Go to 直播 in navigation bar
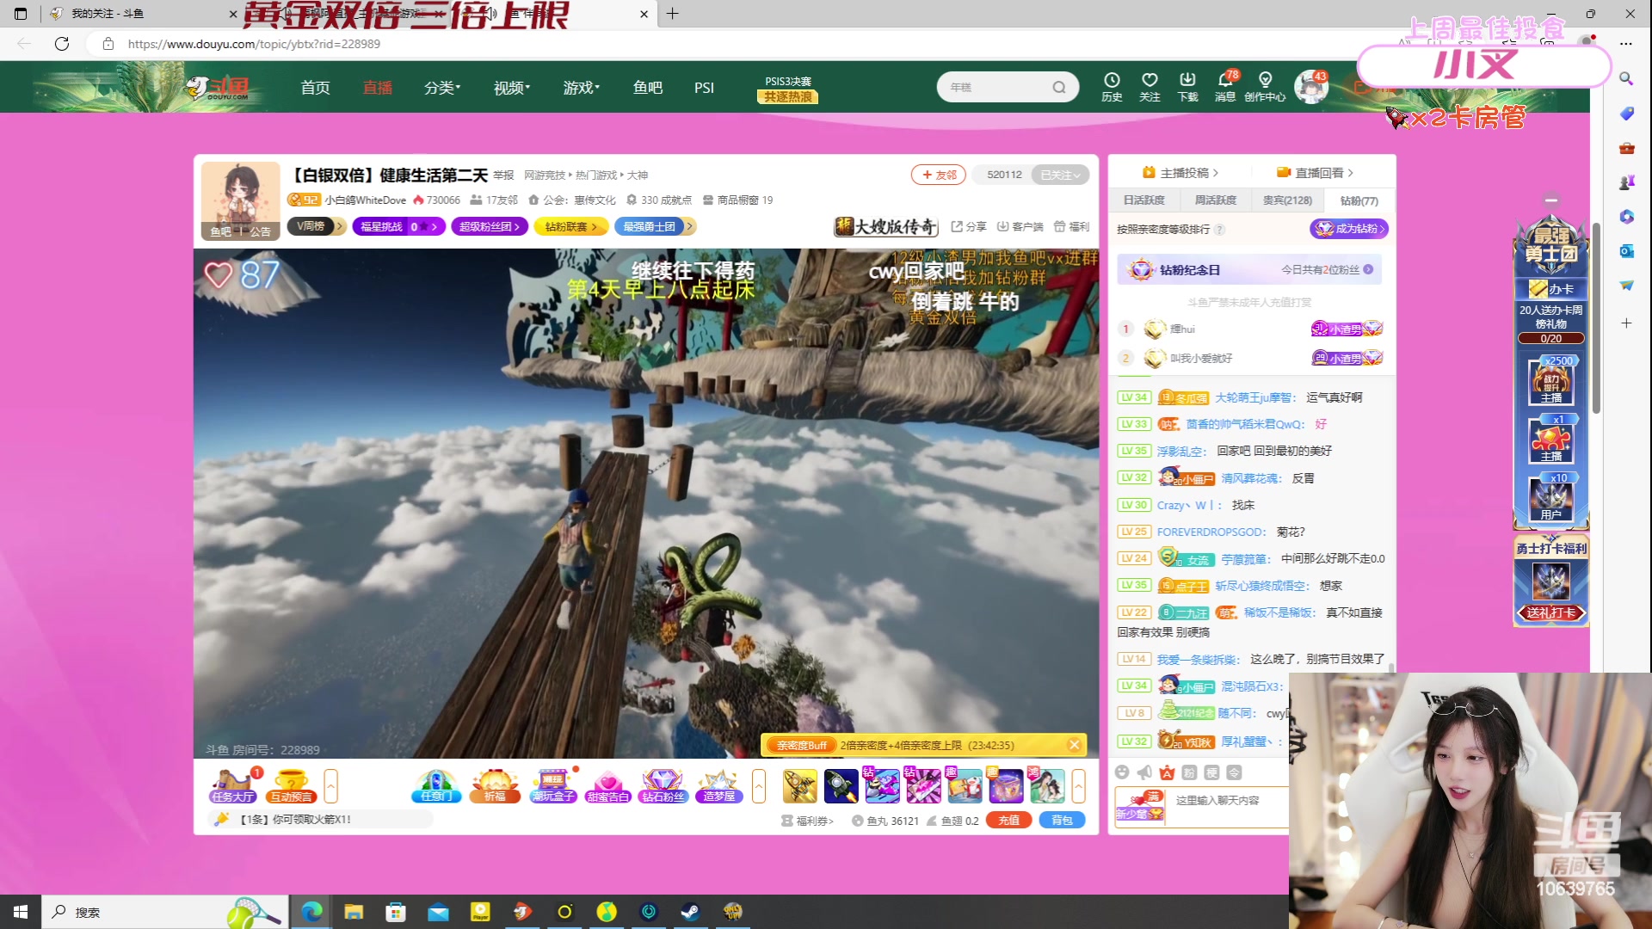 tap(377, 88)
